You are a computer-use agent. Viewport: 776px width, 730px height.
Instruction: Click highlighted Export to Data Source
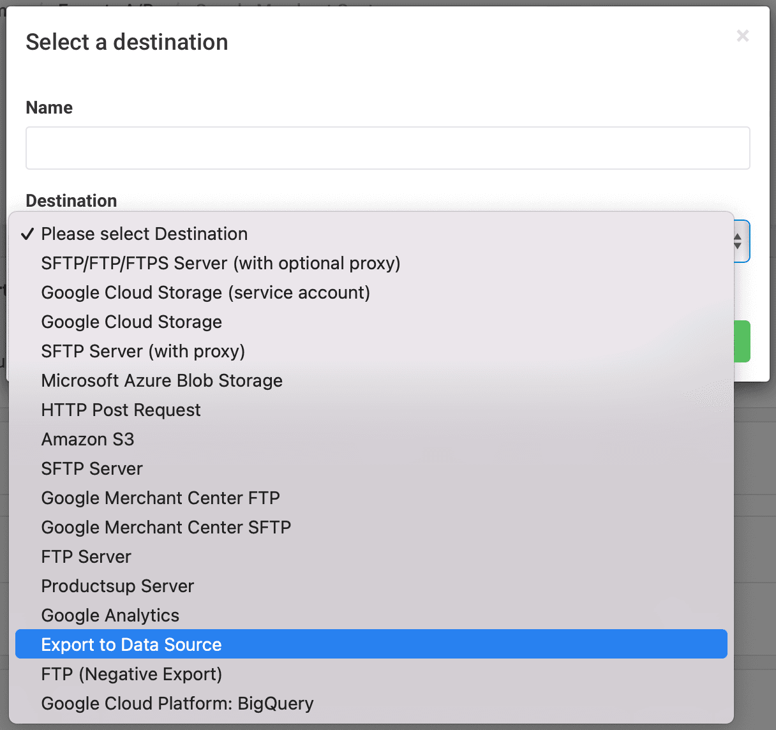(x=131, y=645)
